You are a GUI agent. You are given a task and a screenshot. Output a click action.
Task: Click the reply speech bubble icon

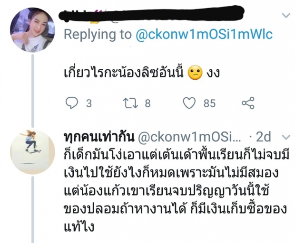[x=71, y=103]
